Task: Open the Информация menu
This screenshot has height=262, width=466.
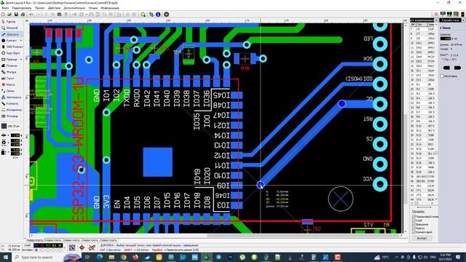Action: click(x=110, y=8)
